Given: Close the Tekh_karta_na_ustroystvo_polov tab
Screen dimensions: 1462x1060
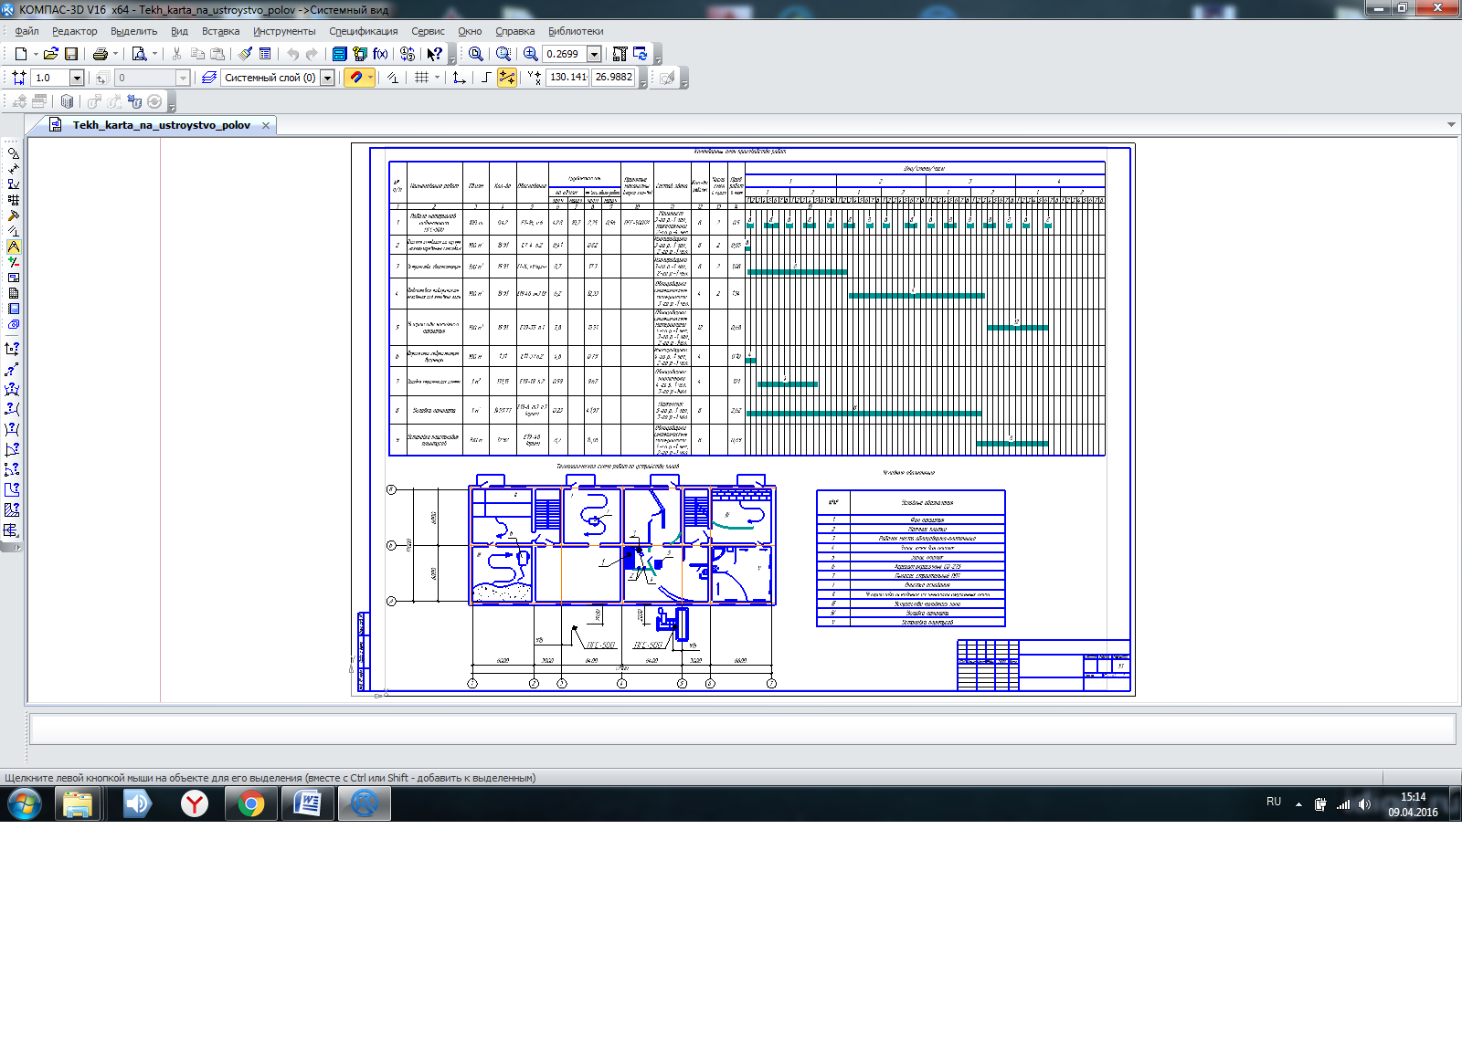Looking at the screenshot, I should [266, 125].
